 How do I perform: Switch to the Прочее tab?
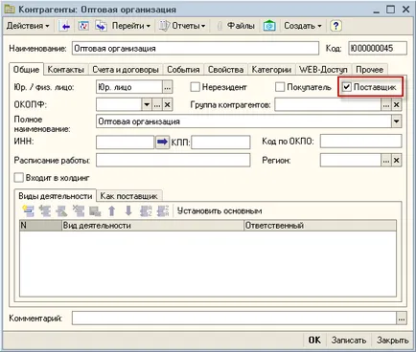point(369,70)
